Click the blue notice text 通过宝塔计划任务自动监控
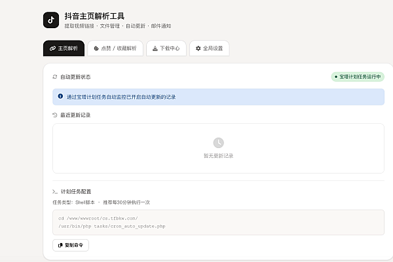This screenshot has height=262, width=393. pos(121,97)
